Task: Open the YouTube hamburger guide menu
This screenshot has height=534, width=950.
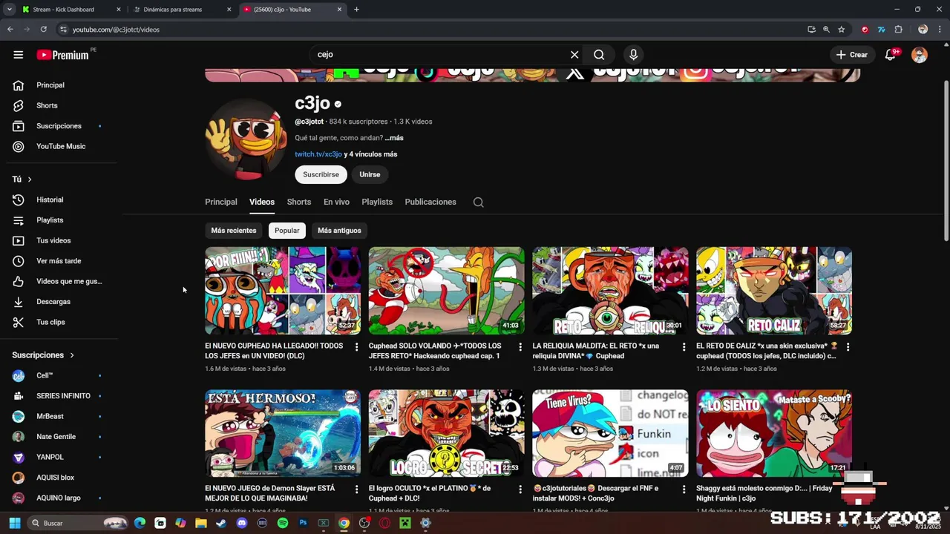Action: [x=19, y=55]
